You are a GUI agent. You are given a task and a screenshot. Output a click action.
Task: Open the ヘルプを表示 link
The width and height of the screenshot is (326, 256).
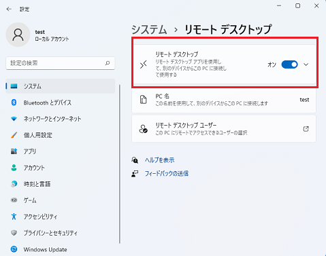pos(160,160)
